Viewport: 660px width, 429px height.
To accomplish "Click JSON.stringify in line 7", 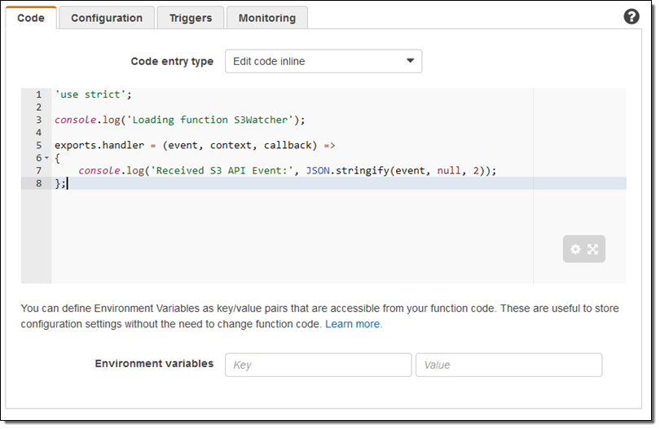I will tap(350, 170).
